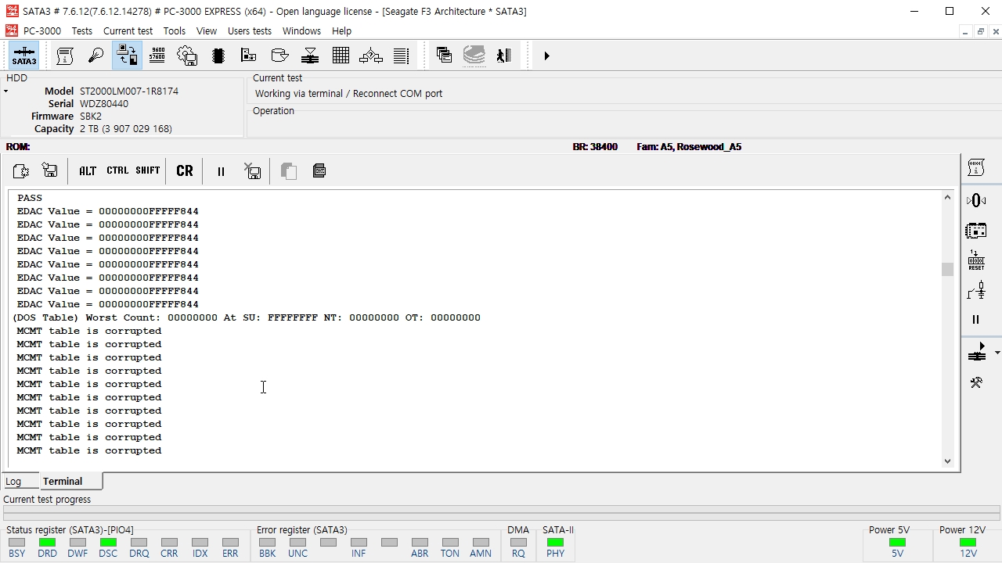This screenshot has width=1002, height=563.
Task: Restore the inner MDI window
Action: (x=980, y=31)
